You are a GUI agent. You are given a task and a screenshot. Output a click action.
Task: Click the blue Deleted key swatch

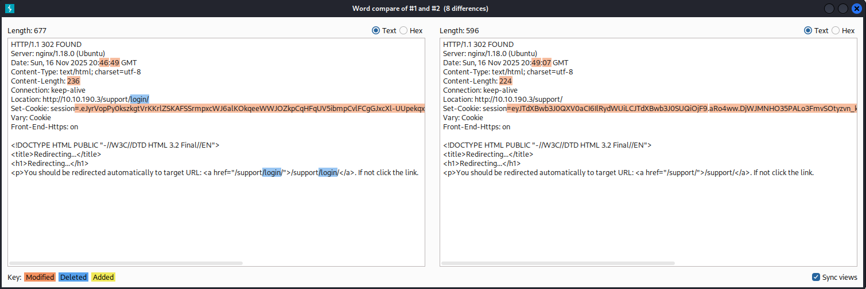click(73, 277)
